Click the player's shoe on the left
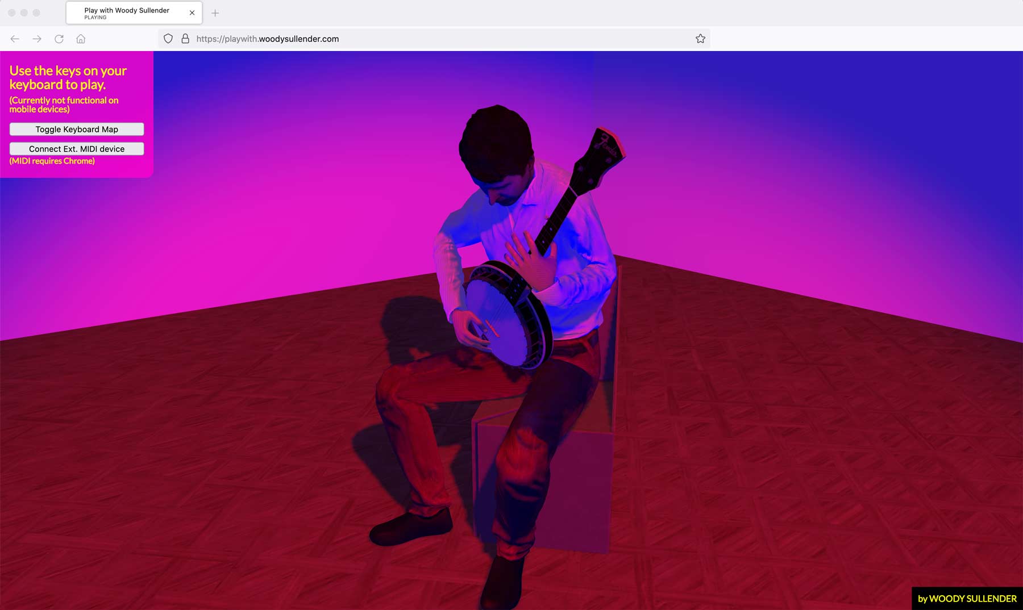Image resolution: width=1023 pixels, height=610 pixels. click(x=410, y=528)
